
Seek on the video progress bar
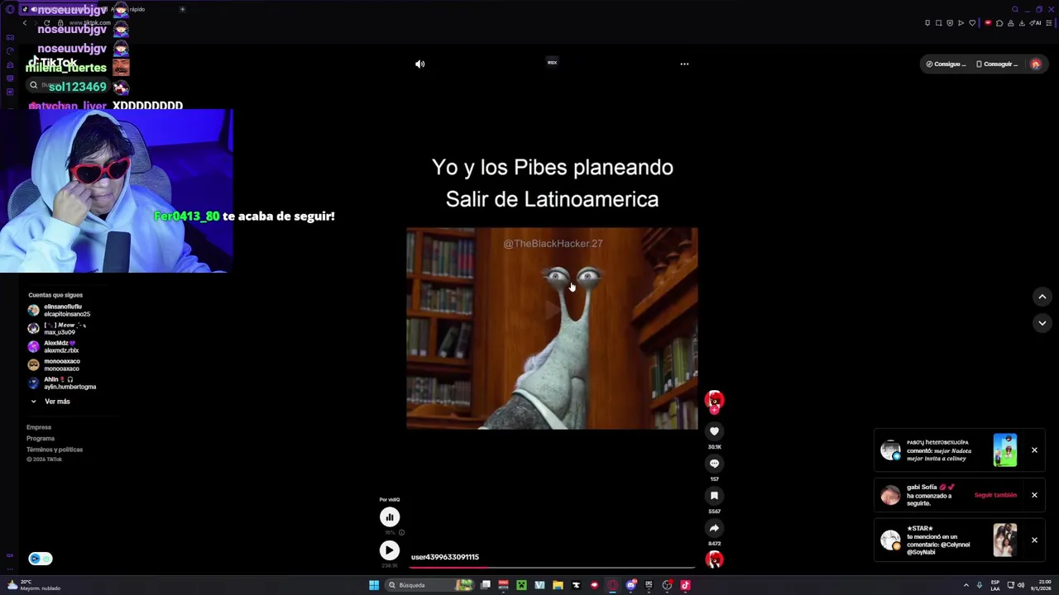[552, 568]
